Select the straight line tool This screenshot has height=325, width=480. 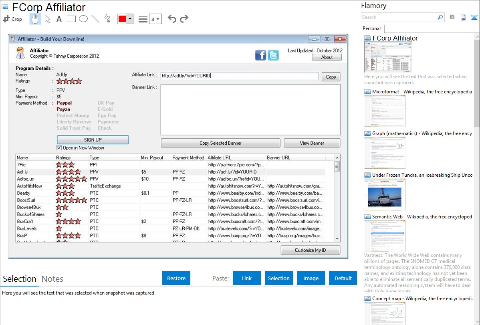coord(95,19)
